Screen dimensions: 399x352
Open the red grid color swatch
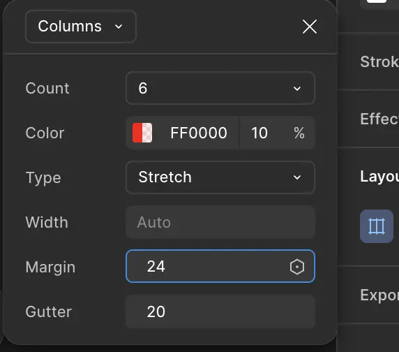142,133
